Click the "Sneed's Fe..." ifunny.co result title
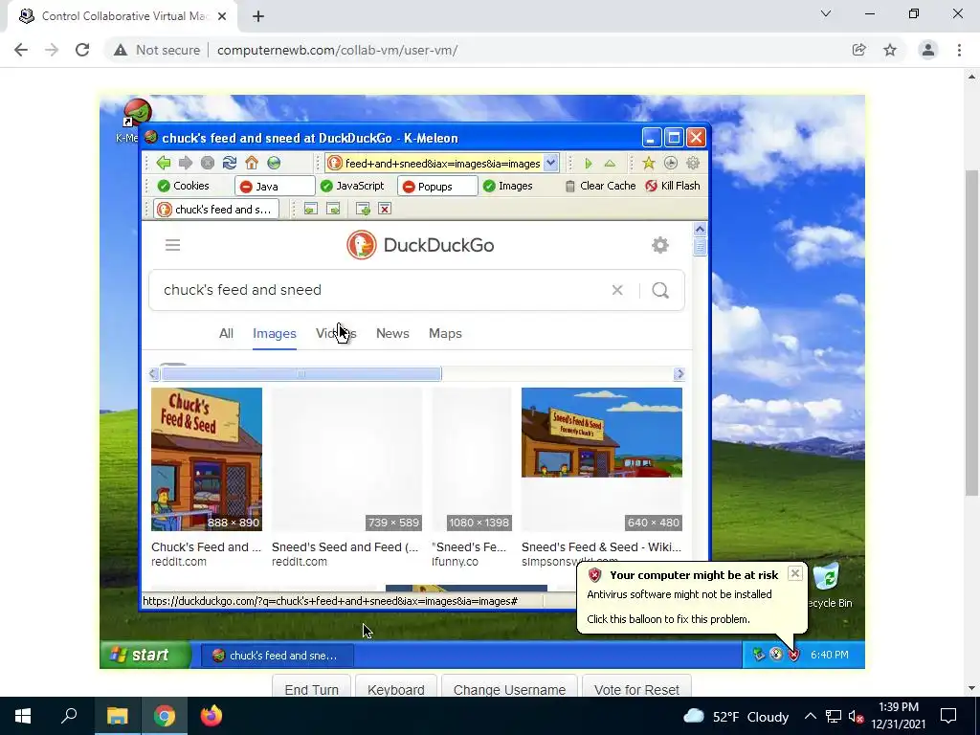 click(x=469, y=547)
